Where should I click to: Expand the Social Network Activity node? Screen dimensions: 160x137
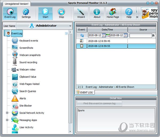7,113
